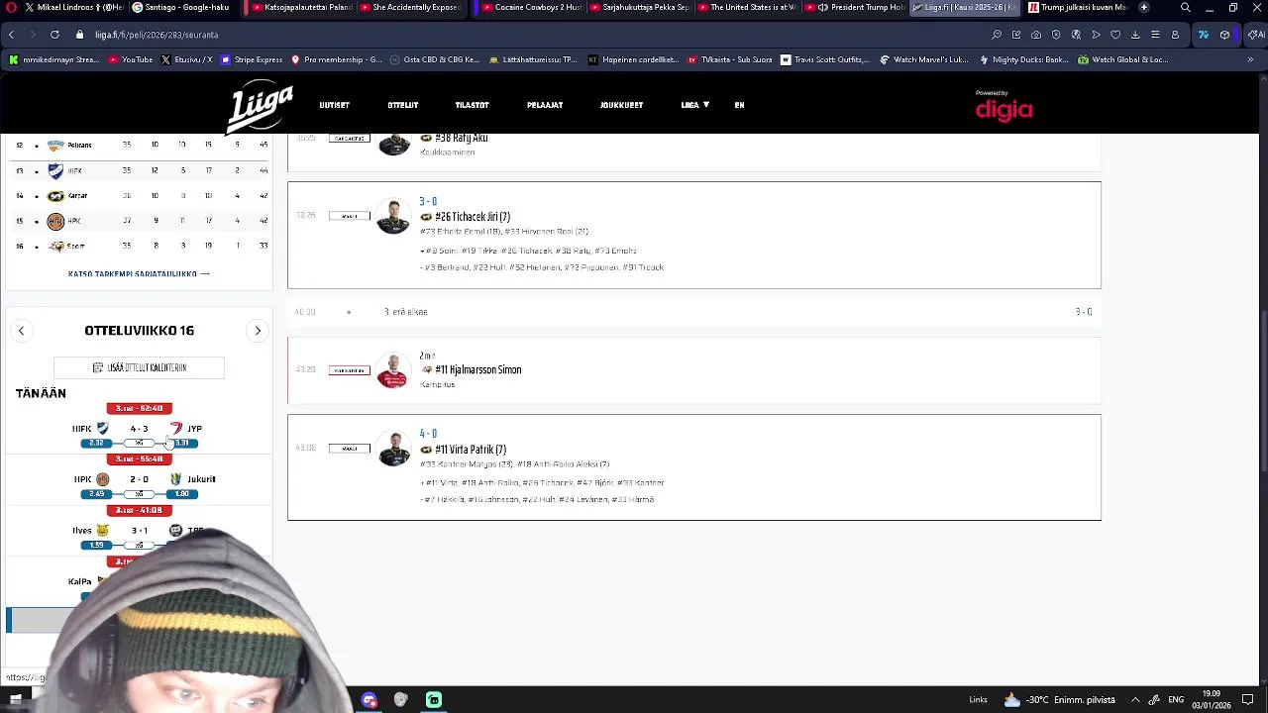This screenshot has width=1268, height=713.
Task: Click the Pelicans row in standings
Action: pyautogui.click(x=139, y=145)
